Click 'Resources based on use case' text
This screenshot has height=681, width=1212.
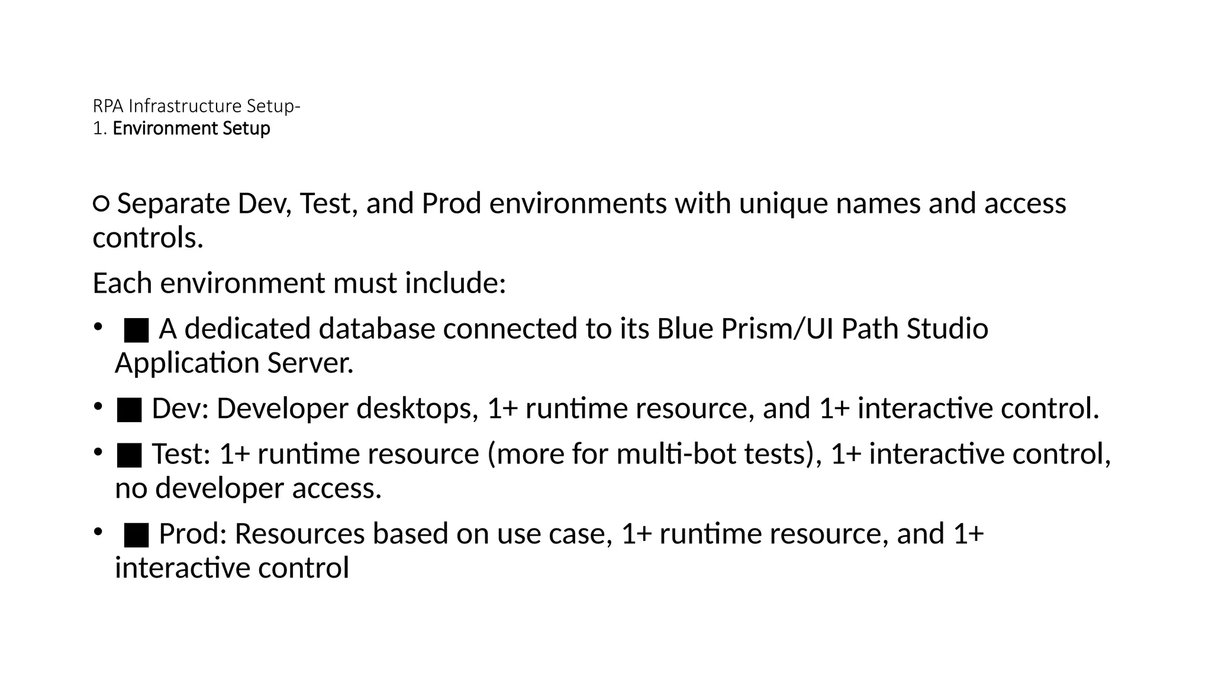click(x=424, y=534)
